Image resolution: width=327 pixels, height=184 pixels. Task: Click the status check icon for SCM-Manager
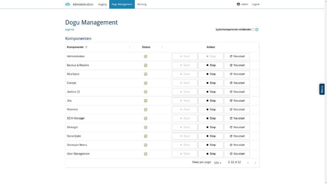coord(146,118)
